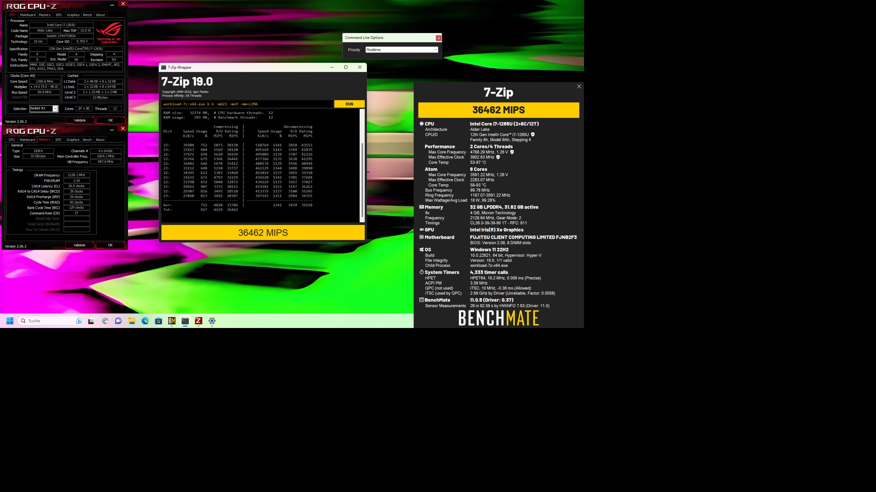Minimize the upper ROG CPU-Z window
Viewport: 876px width, 492px height.
[112, 5]
